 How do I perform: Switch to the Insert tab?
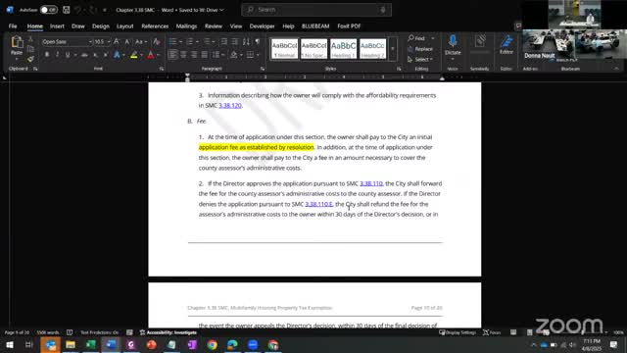pos(57,26)
